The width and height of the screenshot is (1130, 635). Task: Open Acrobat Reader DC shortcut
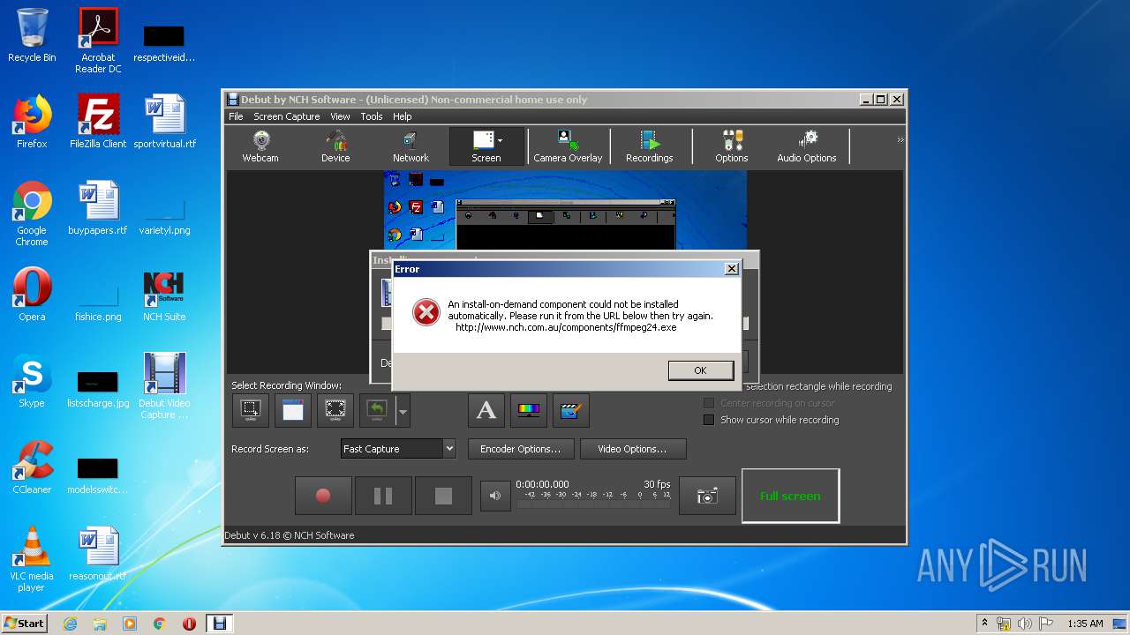click(98, 41)
